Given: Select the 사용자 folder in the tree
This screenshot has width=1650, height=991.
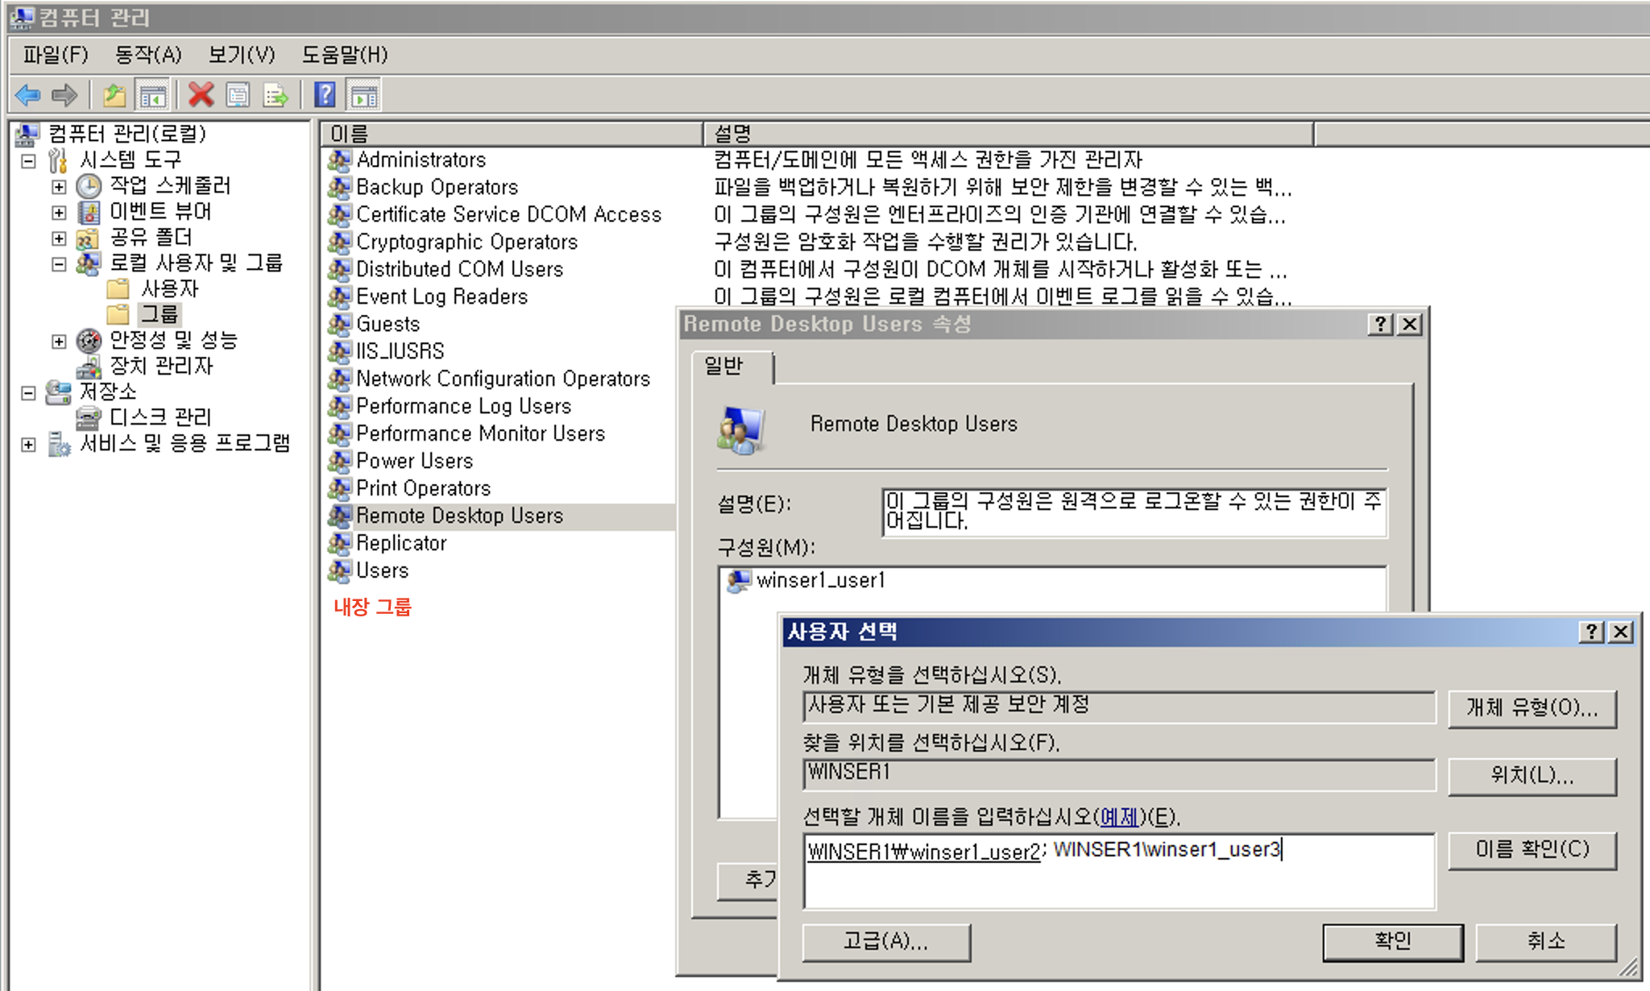Looking at the screenshot, I should pos(168,288).
